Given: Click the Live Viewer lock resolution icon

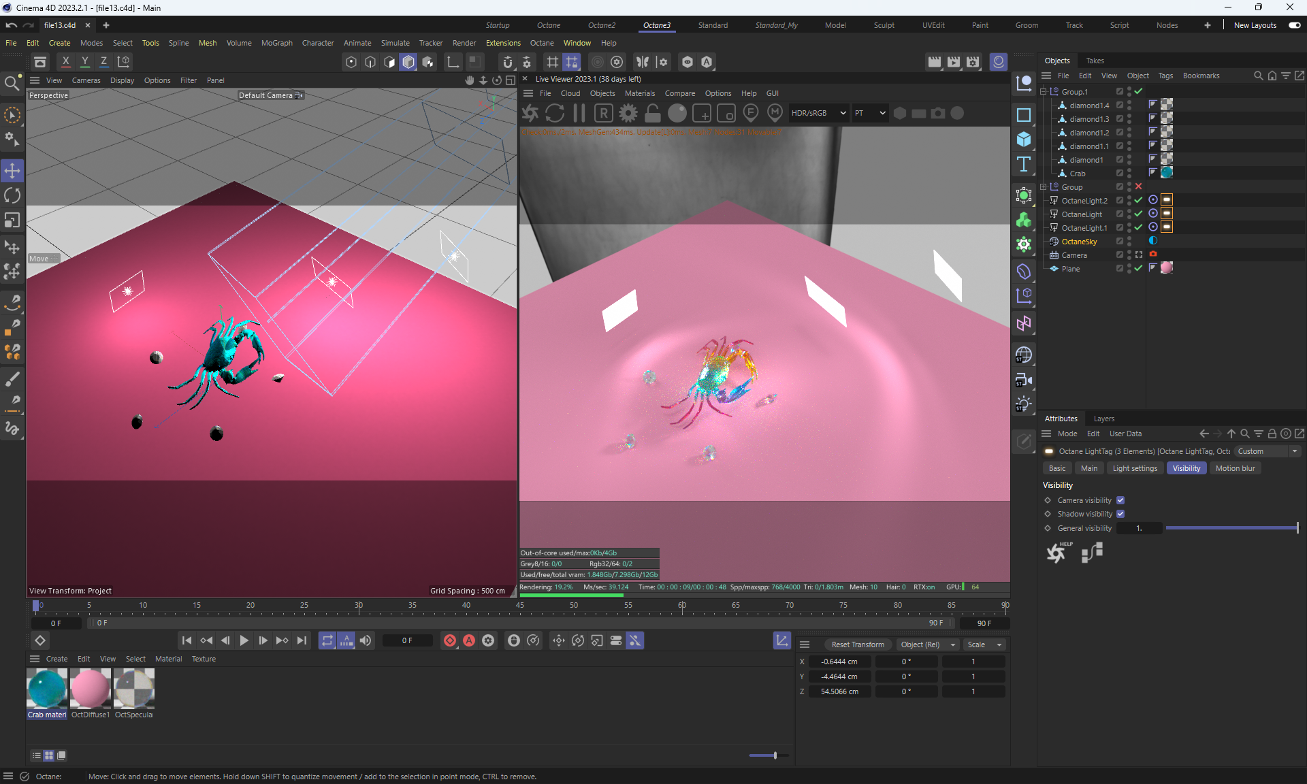Looking at the screenshot, I should point(652,113).
